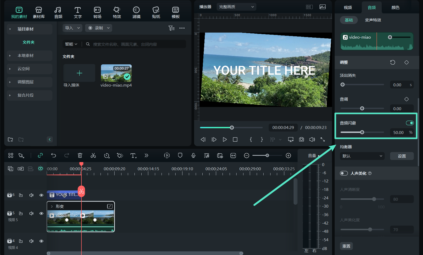Click the fade out (淡出消失) slider handle
Image resolution: width=423 pixels, height=255 pixels.
(343, 85)
